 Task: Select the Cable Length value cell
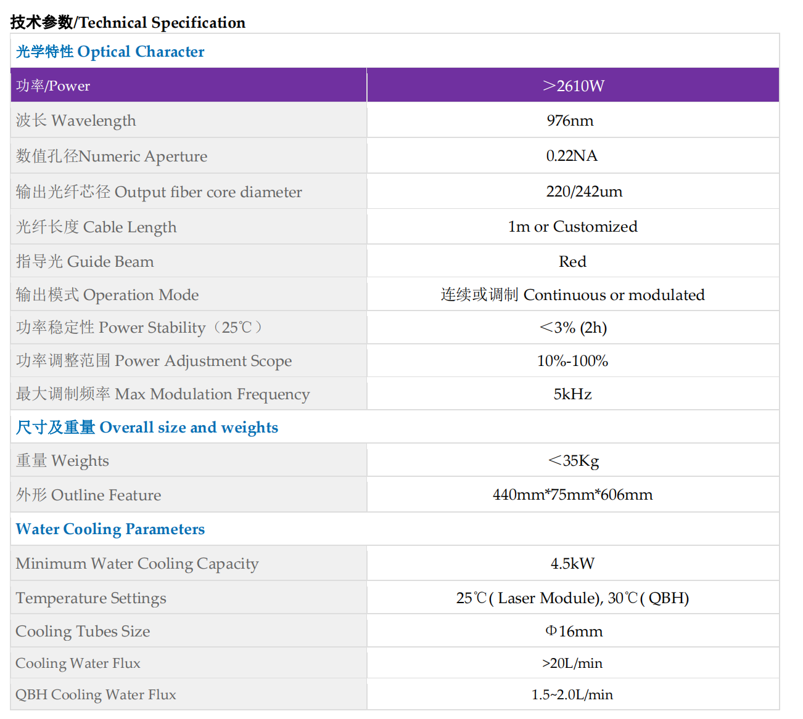(572, 227)
